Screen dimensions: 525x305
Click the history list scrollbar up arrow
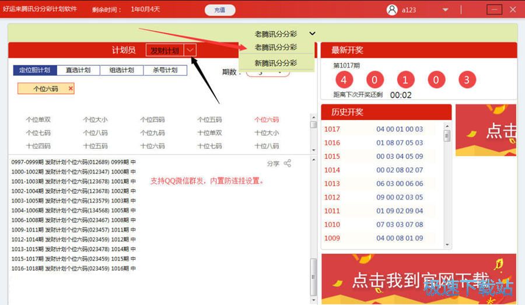447,126
